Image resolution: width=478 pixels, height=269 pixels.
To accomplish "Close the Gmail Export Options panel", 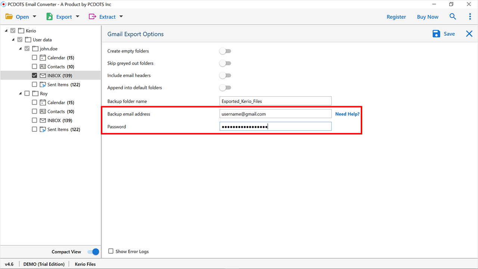I will coord(469,34).
